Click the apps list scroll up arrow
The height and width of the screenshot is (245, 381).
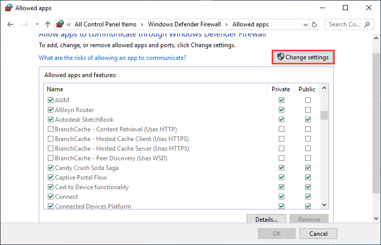[x=324, y=88]
